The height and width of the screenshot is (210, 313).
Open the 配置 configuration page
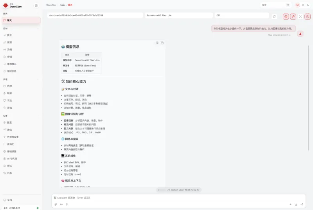click(x=21, y=122)
